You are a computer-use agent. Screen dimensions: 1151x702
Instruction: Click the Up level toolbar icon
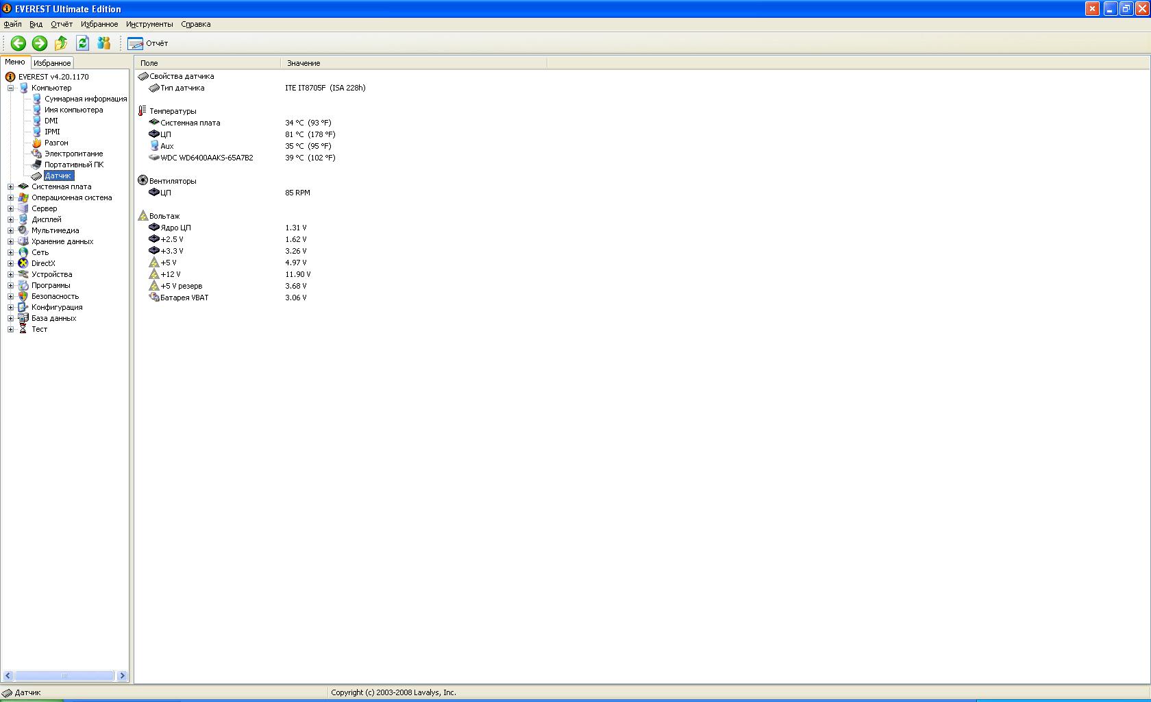(61, 43)
